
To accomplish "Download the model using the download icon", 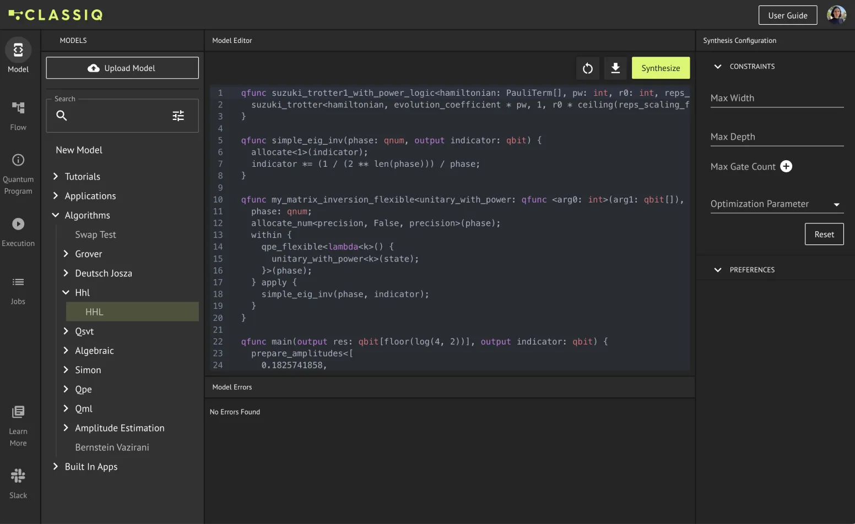I will click(615, 68).
